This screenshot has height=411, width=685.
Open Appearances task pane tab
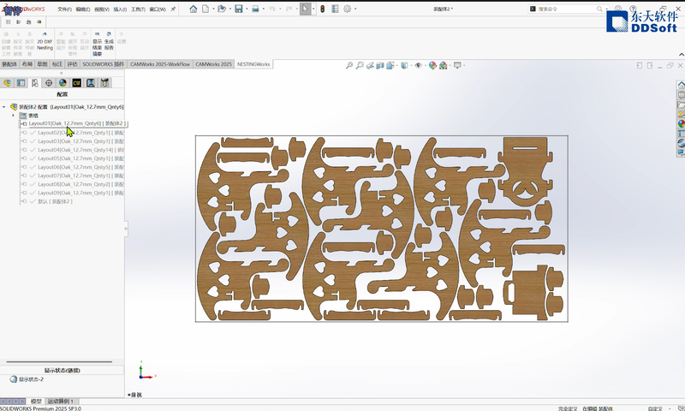[x=681, y=123]
